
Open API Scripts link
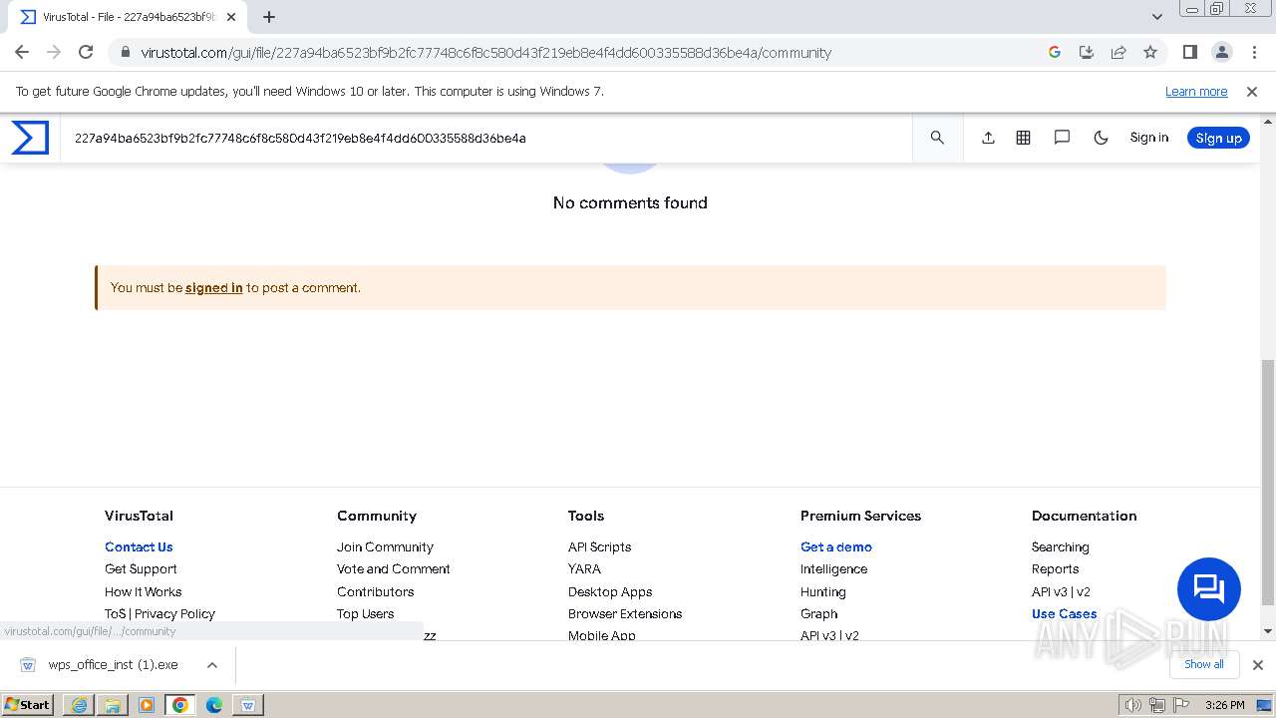pos(599,546)
